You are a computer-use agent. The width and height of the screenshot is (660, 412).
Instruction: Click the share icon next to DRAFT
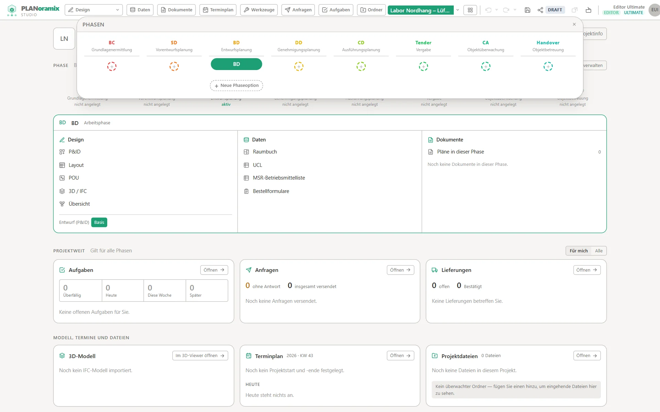coord(540,10)
